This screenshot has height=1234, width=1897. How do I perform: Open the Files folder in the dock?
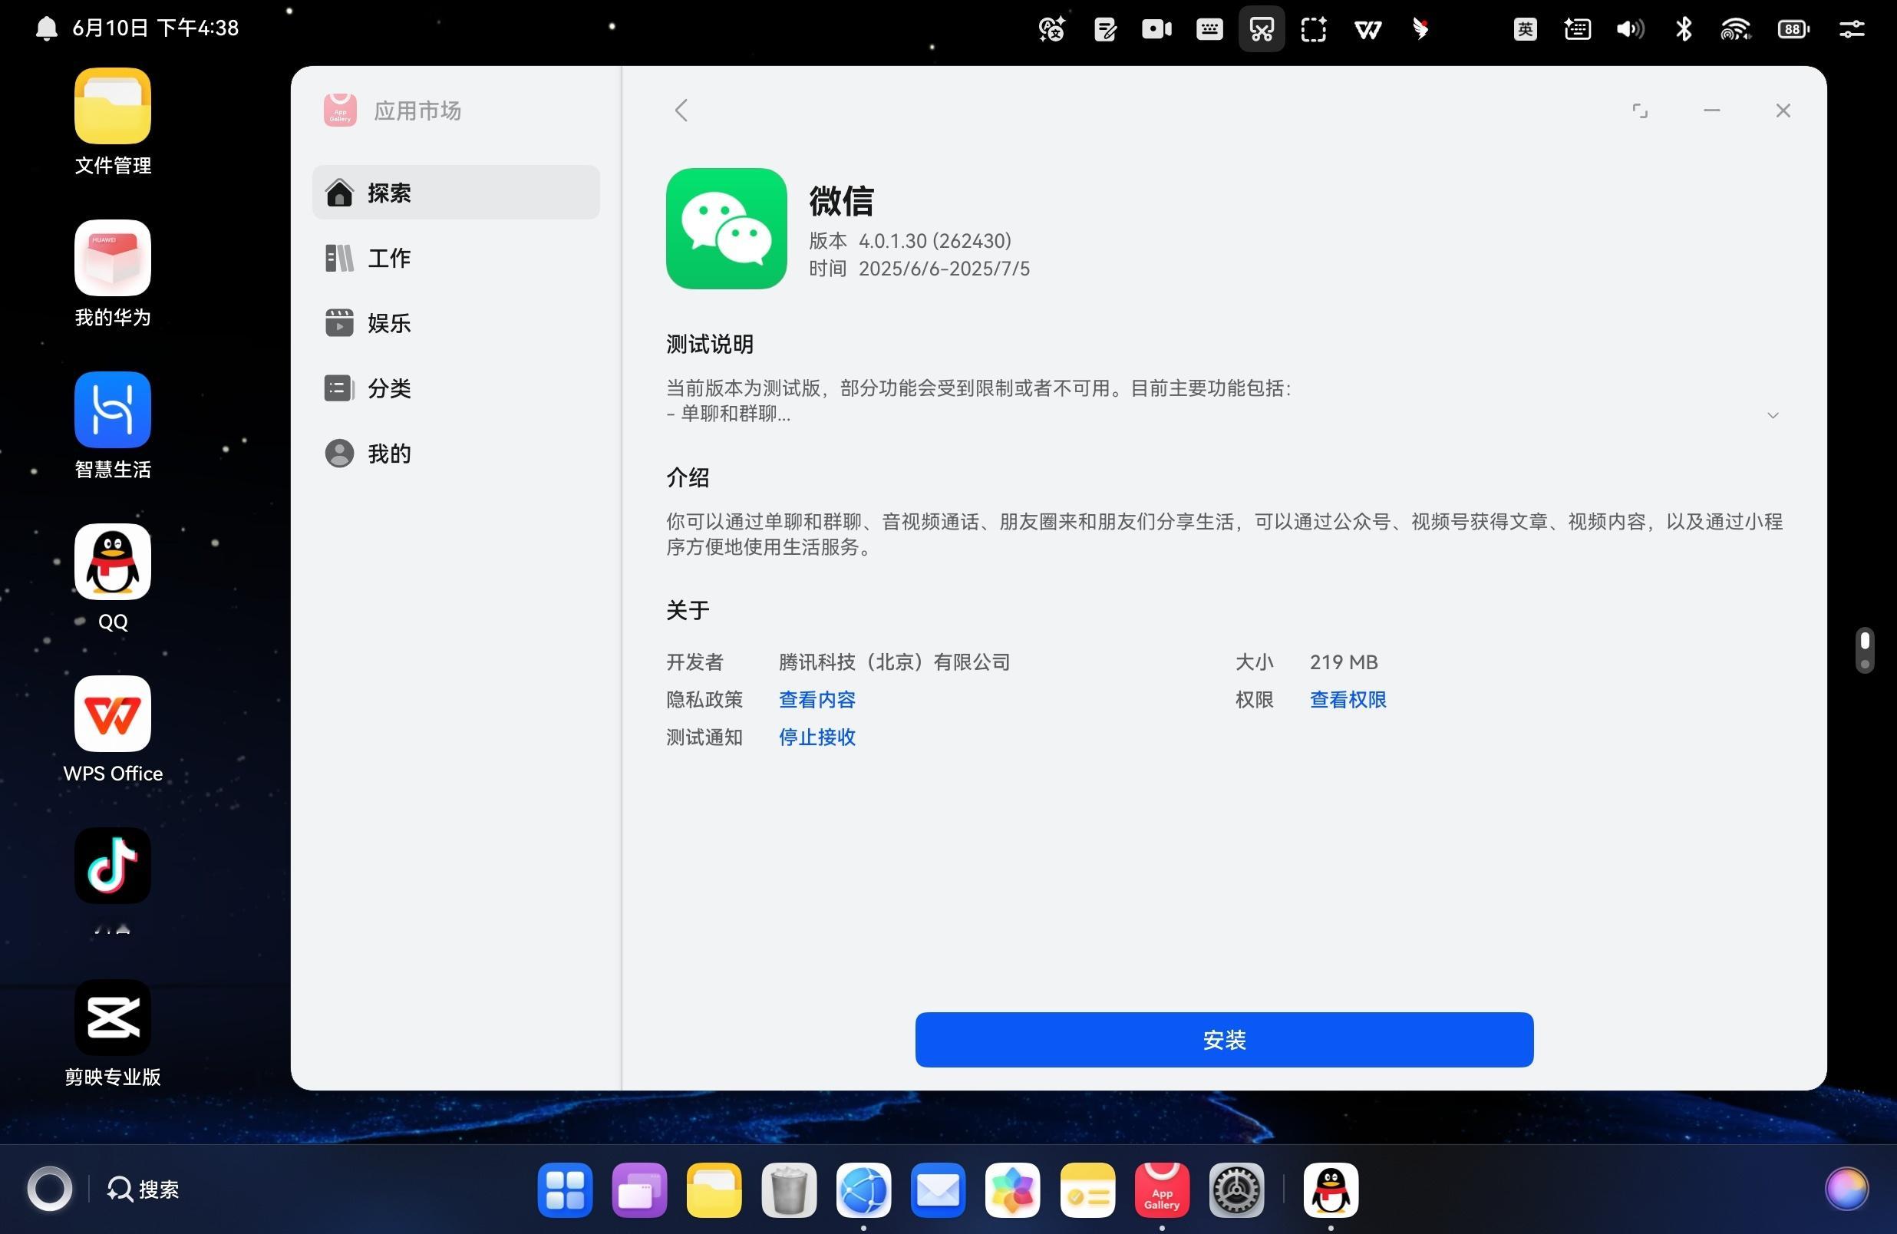click(714, 1189)
